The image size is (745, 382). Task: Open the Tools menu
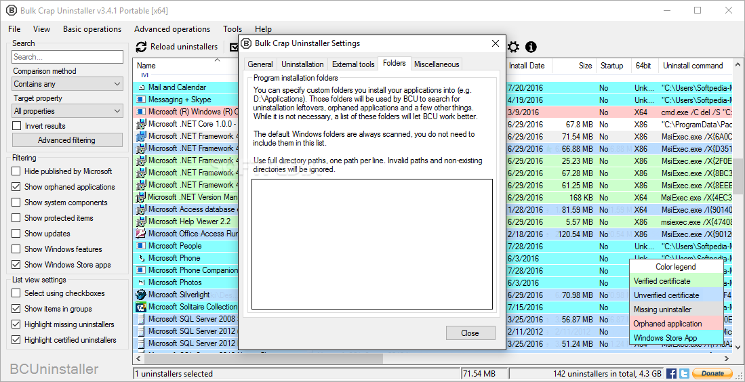[233, 29]
